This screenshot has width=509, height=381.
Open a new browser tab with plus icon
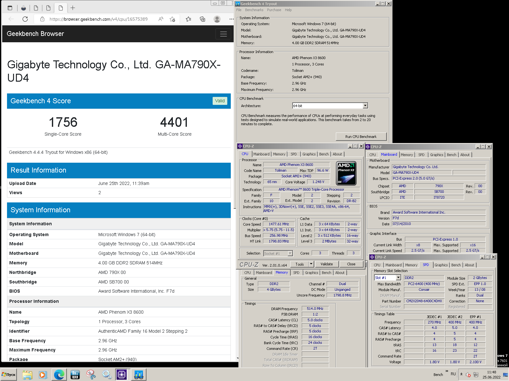point(73,8)
